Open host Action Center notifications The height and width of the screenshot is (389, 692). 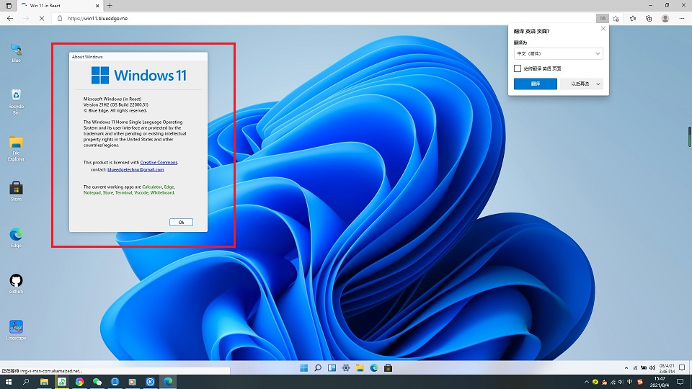[680, 382]
